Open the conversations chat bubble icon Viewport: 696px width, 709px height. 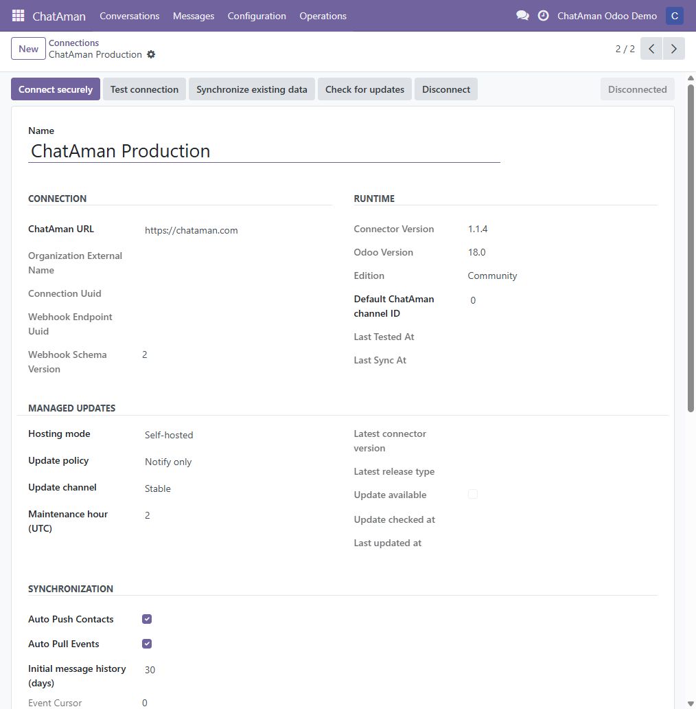point(522,16)
